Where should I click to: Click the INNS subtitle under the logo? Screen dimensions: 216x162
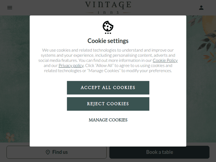click(108, 13)
